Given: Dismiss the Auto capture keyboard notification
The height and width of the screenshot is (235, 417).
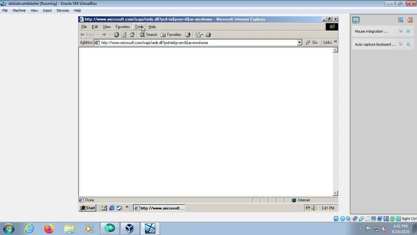Looking at the screenshot, I should (x=408, y=44).
